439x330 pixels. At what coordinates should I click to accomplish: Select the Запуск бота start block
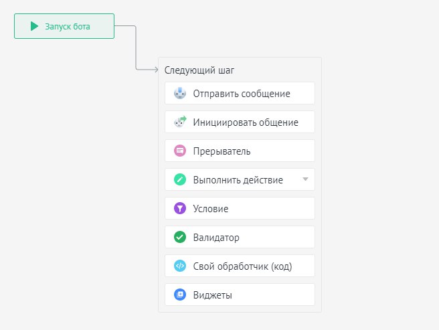coord(64,26)
